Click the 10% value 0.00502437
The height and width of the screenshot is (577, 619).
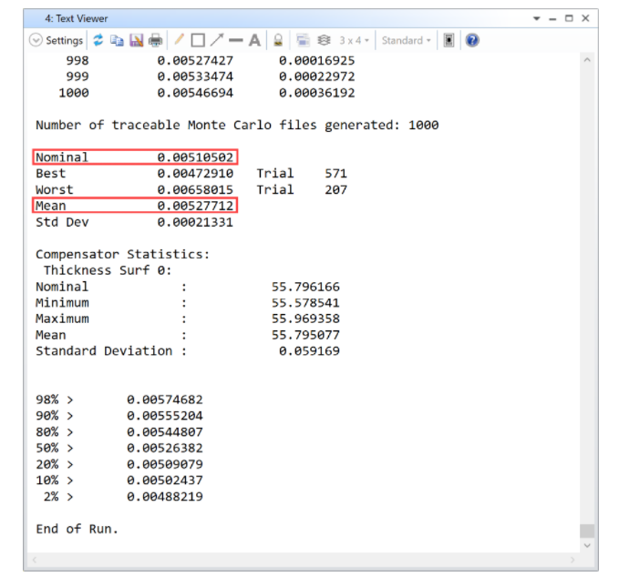[x=165, y=480]
